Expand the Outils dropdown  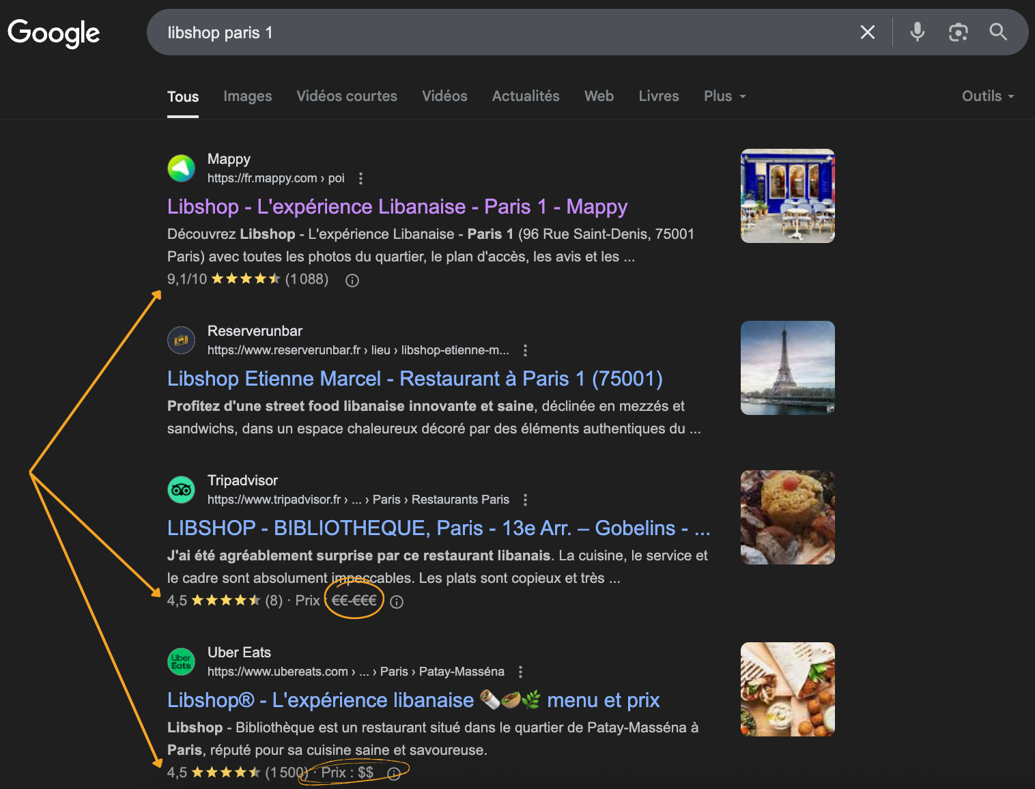[x=988, y=96]
